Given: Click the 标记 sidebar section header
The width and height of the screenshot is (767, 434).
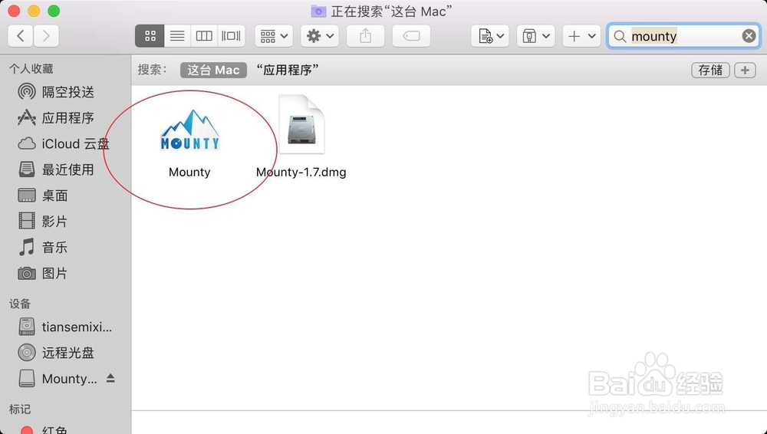Looking at the screenshot, I should (20, 409).
